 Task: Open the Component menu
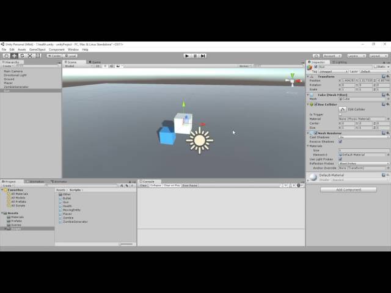click(57, 49)
